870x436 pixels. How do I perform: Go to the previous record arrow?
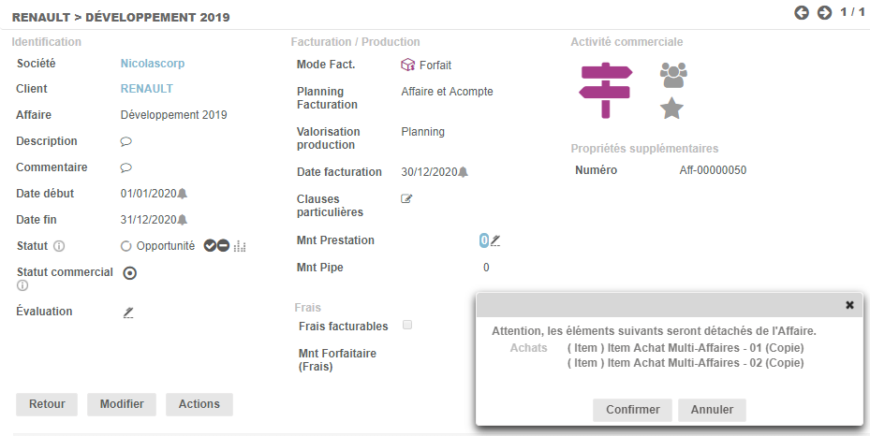point(802,13)
